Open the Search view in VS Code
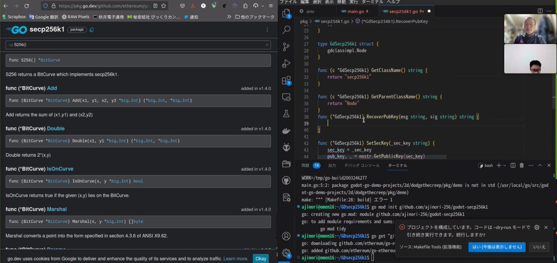The width and height of the screenshot is (557, 263). pos(286,30)
